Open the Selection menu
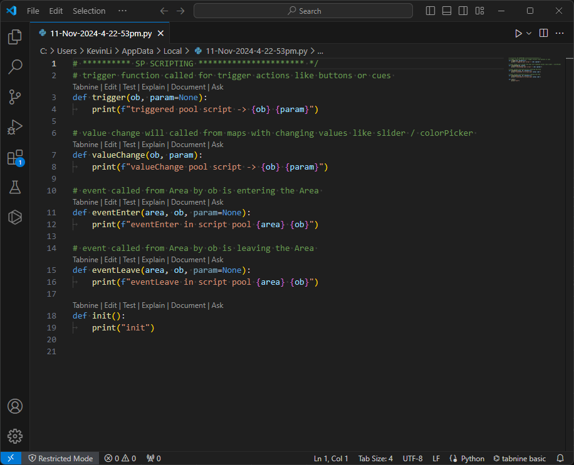The width and height of the screenshot is (574, 465). (x=89, y=11)
